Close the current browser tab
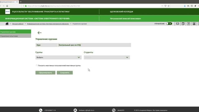Image resolution: width=199 pixels, height=112 pixels. pyautogui.click(x=17, y=2)
